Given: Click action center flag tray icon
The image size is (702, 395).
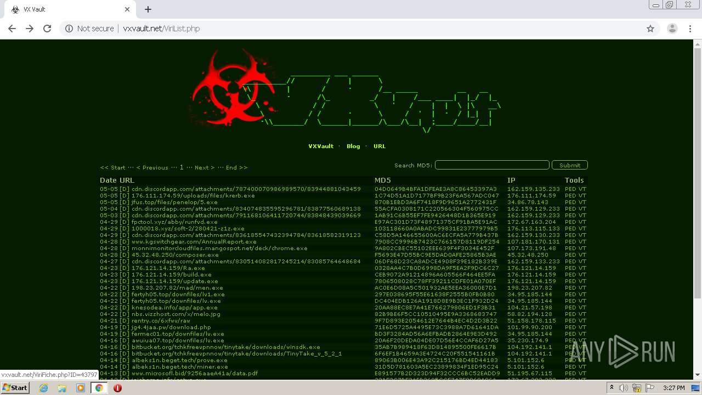Looking at the screenshot, I should point(651,388).
